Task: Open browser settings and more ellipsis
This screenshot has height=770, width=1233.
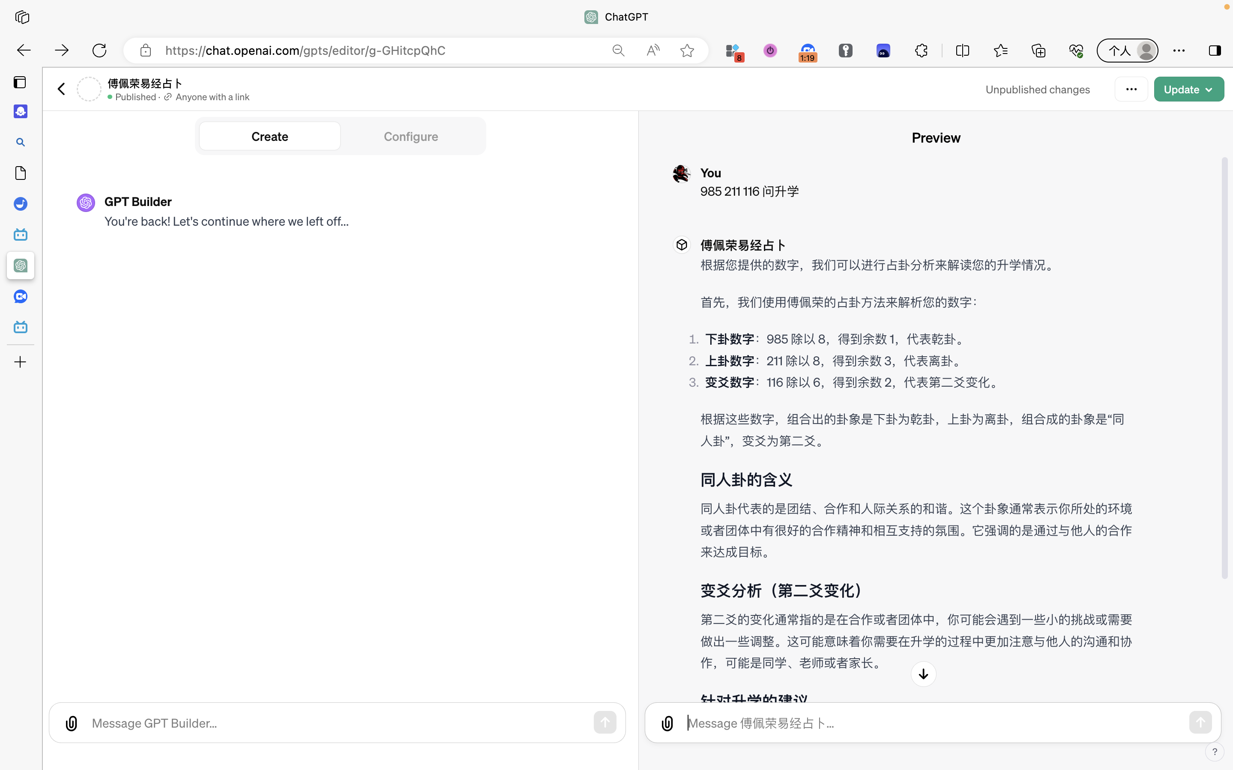Action: [1179, 51]
